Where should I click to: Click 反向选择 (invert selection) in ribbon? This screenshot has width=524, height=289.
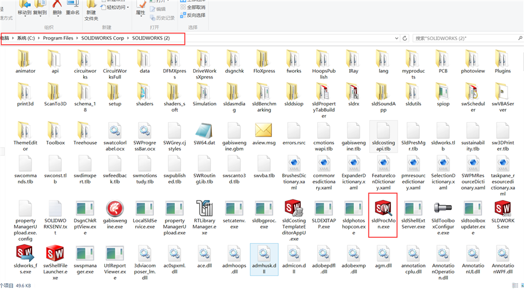(193, 15)
